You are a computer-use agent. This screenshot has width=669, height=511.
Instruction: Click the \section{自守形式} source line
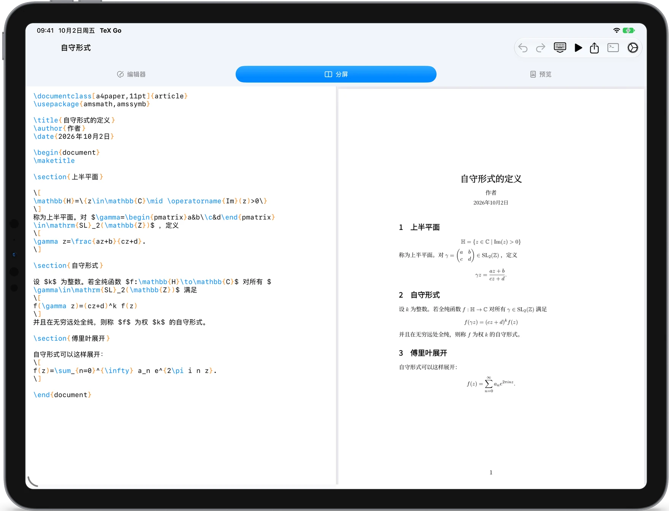tap(68, 265)
